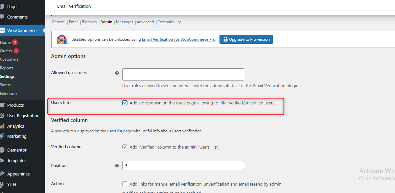Viewport: 395px width, 193px height.
Task: Click the WooCommerce logo icon
Action: (x=2, y=31)
